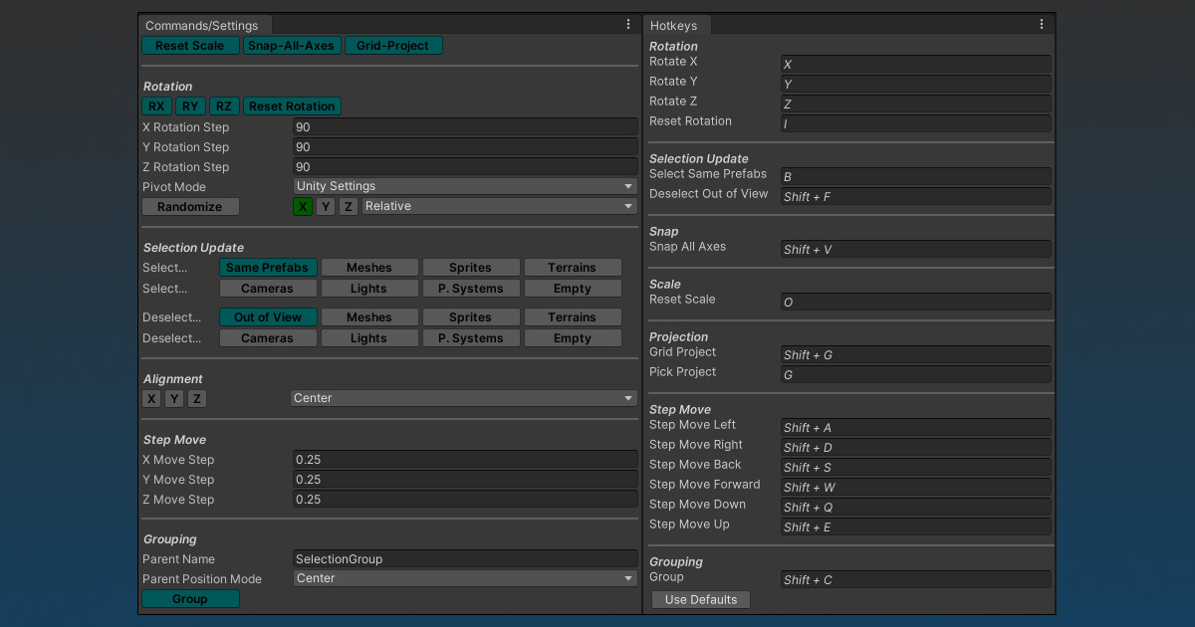Click the RY rotate button
This screenshot has width=1195, height=627.
pyautogui.click(x=190, y=106)
